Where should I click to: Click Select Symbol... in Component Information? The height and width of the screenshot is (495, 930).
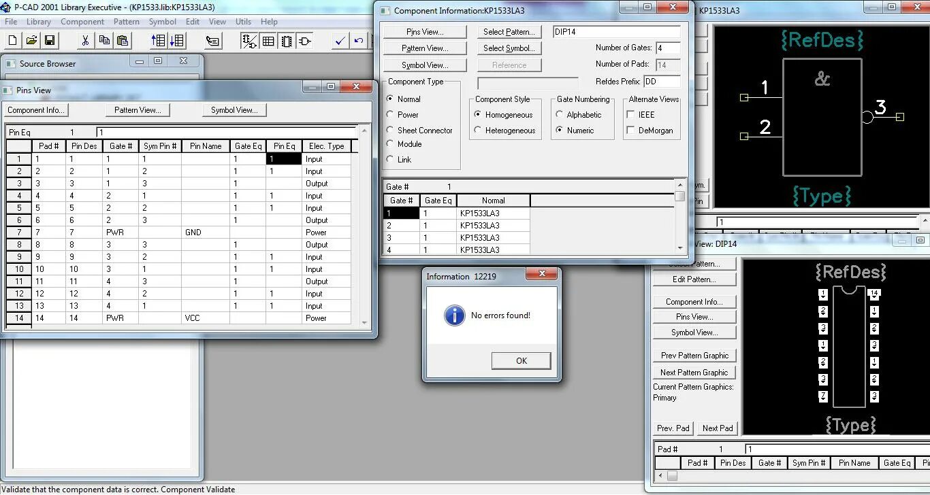pyautogui.click(x=509, y=48)
